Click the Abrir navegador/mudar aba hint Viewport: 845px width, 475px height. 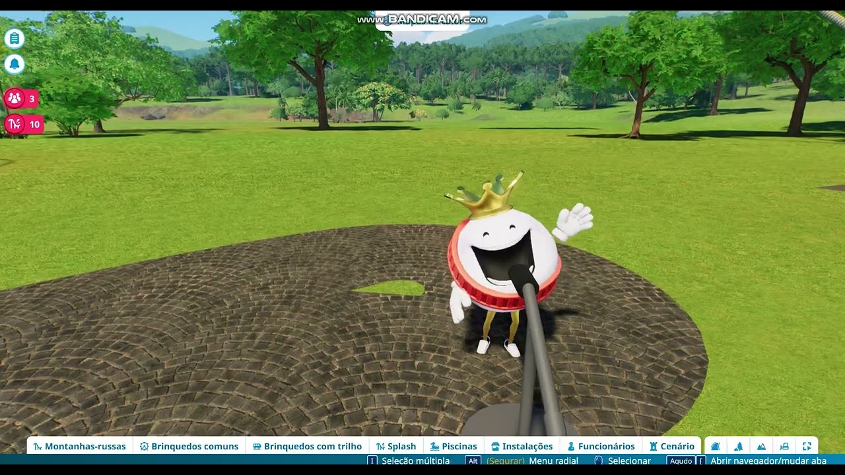click(x=768, y=461)
